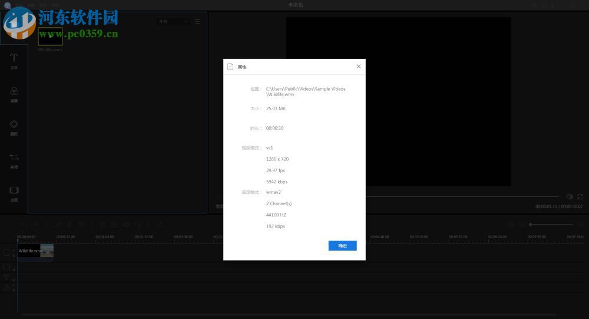
Task: Click the document icon in the dialog title
Action: 230,67
